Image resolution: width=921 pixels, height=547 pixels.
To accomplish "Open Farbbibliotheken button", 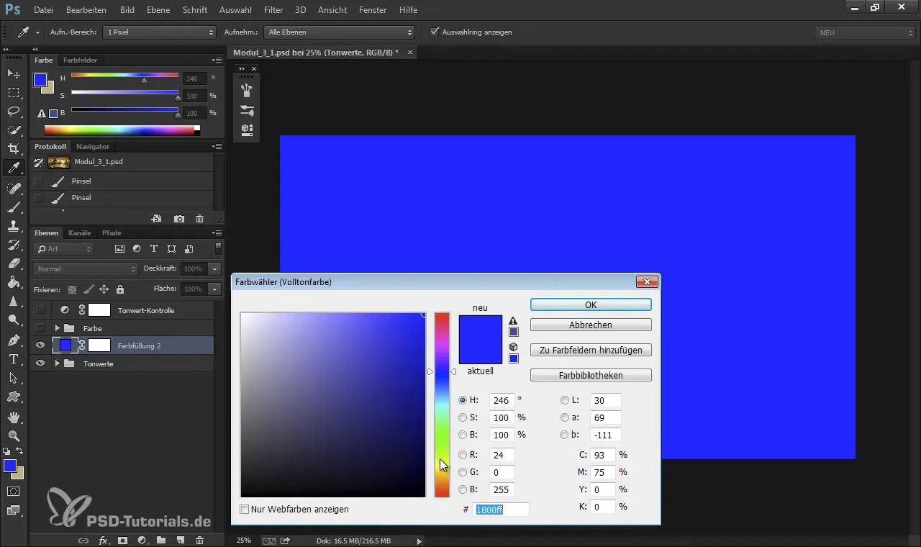I will pyautogui.click(x=591, y=375).
